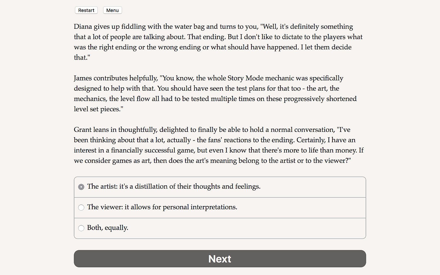
Task: Click the words "Story Mode" in James's line
Action: [x=245, y=78]
